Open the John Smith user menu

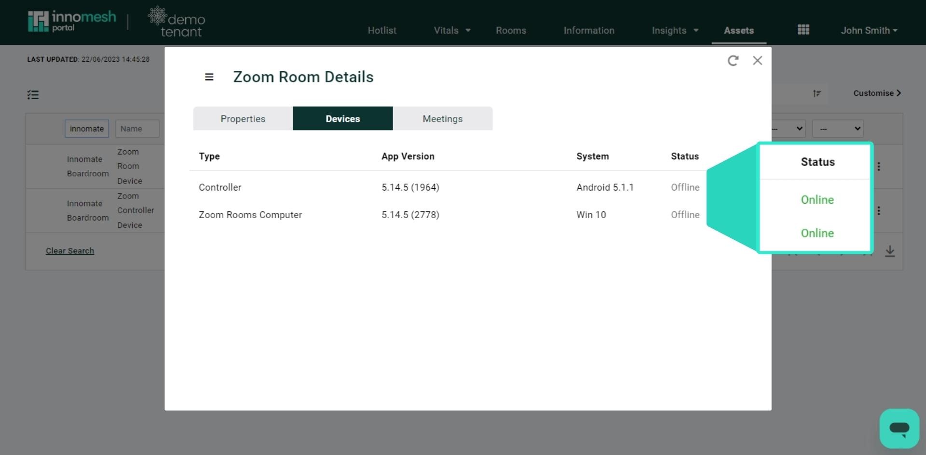[x=869, y=30]
